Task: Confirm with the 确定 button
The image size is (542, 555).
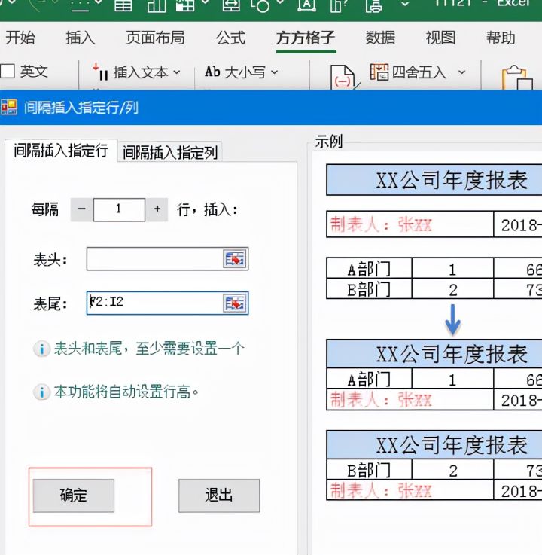Action: click(74, 496)
